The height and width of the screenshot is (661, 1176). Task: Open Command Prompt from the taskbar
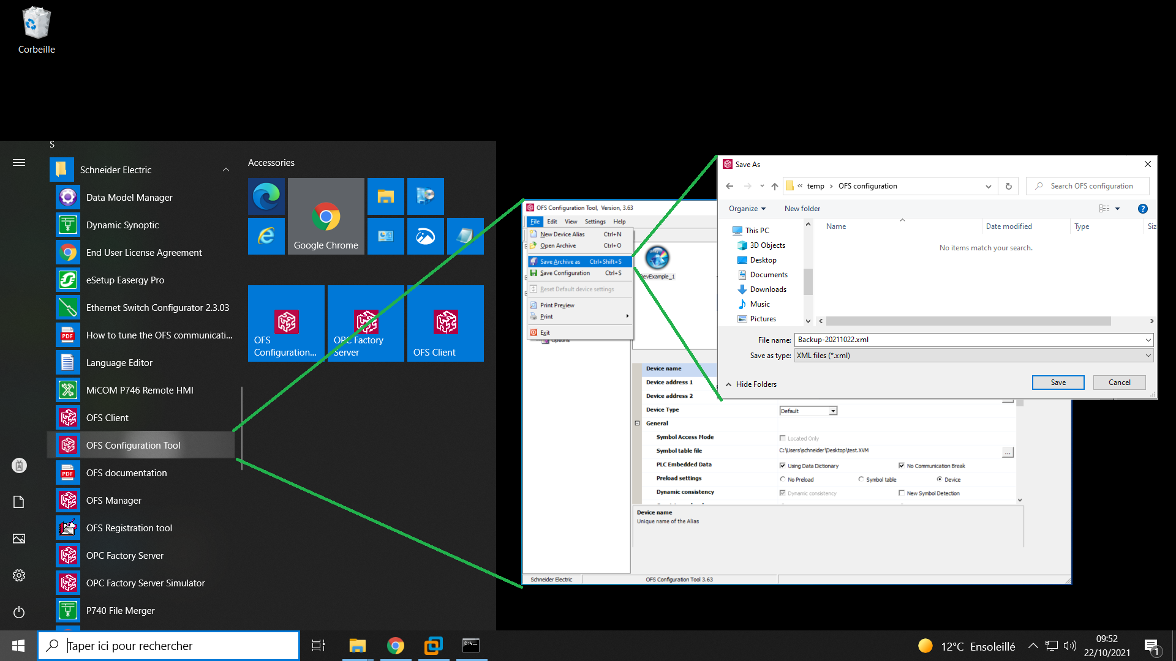click(x=470, y=645)
